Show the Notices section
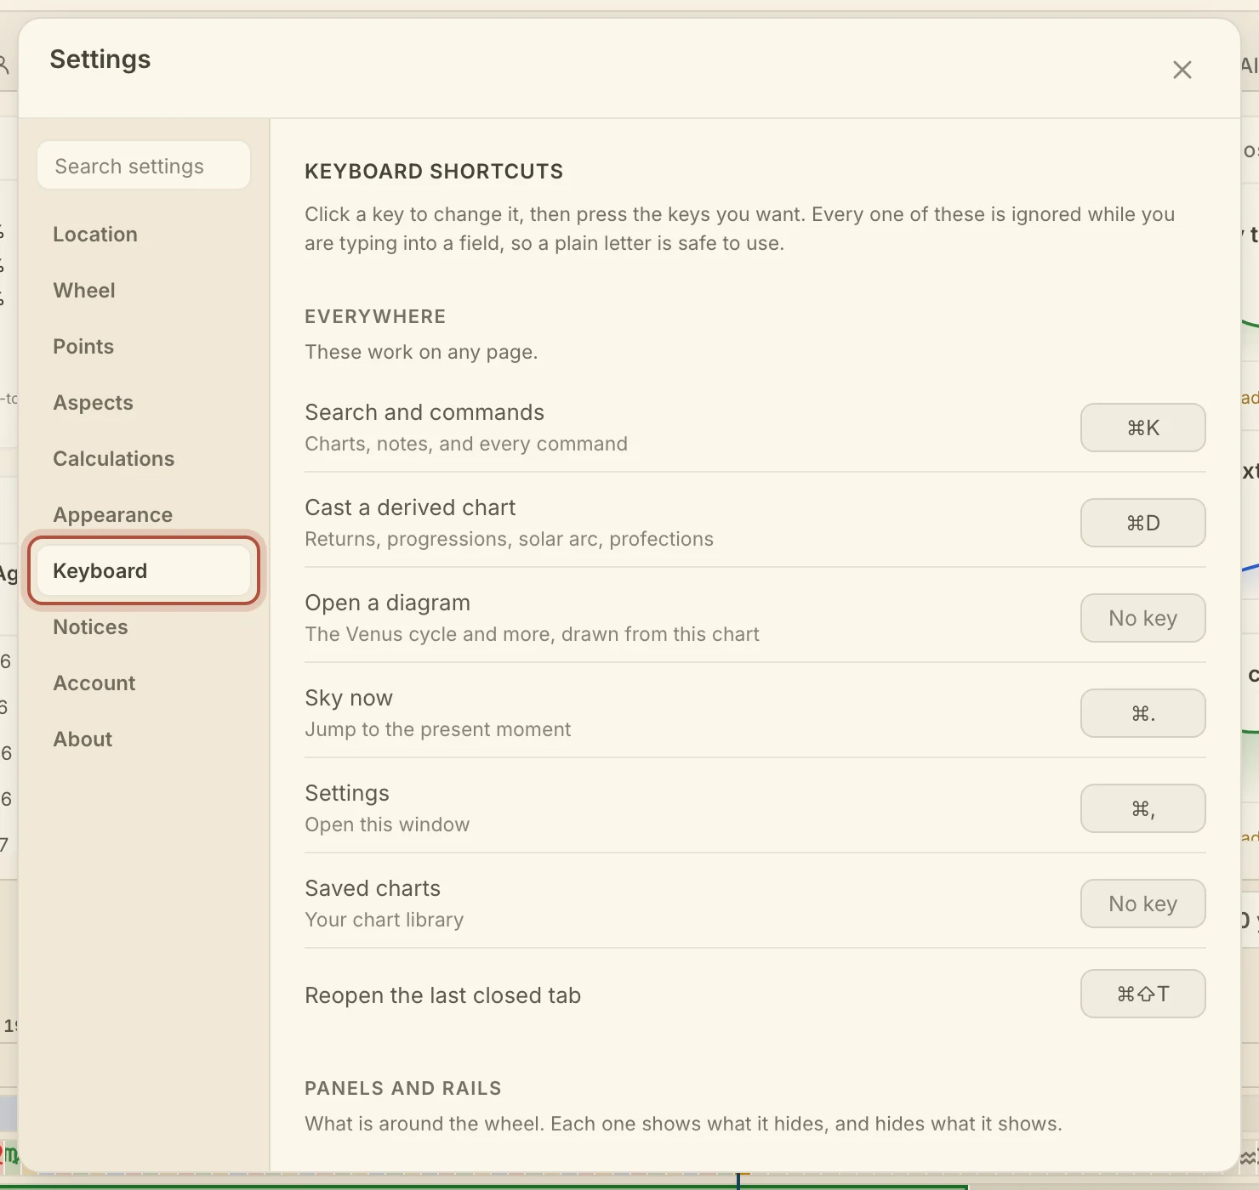This screenshot has width=1259, height=1190. point(144,627)
